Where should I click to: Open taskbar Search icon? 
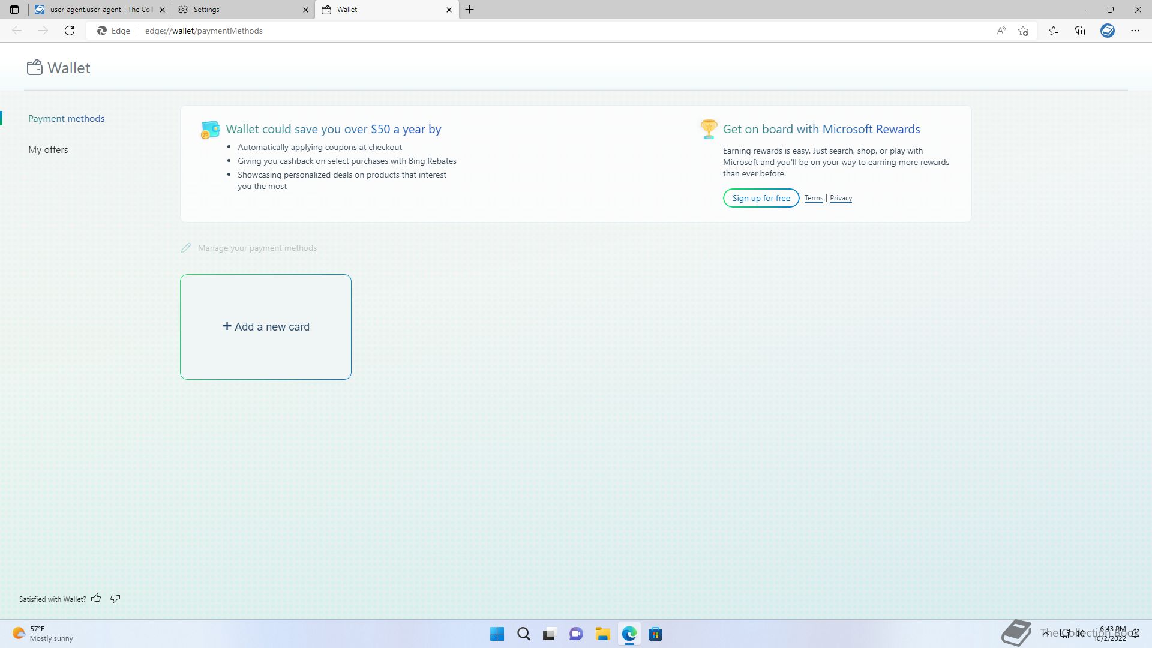pyautogui.click(x=524, y=634)
